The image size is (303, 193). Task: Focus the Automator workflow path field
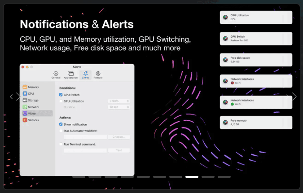pyautogui.click(x=85, y=137)
